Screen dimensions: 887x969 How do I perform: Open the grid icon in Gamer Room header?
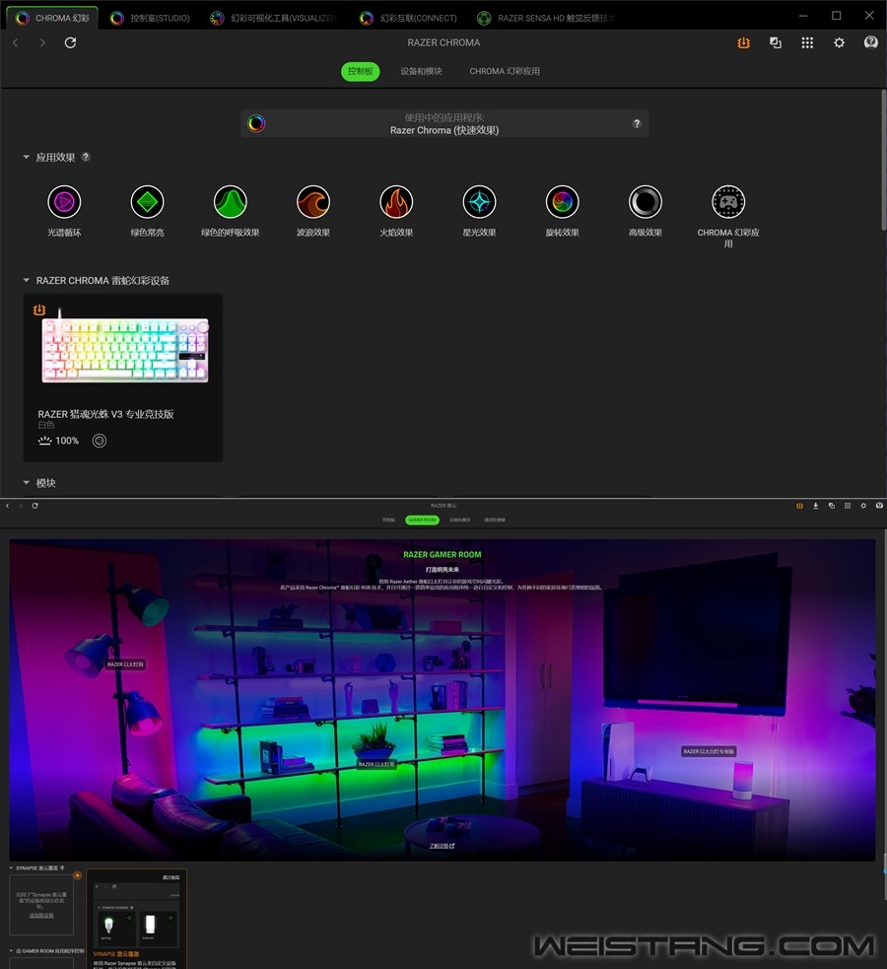[848, 506]
